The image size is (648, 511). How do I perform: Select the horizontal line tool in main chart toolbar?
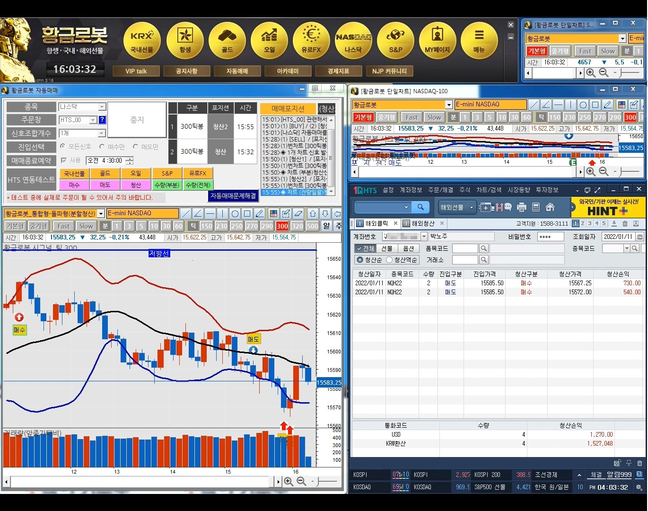(210, 213)
